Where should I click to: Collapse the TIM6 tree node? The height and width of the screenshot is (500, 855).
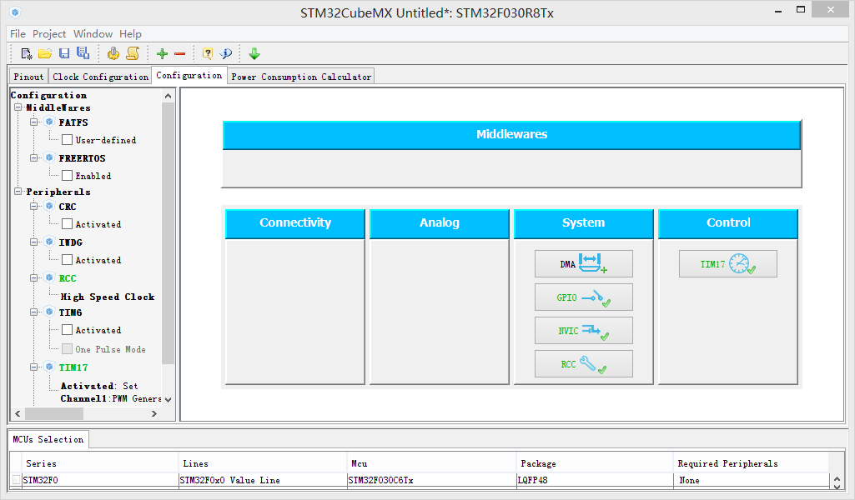point(34,312)
